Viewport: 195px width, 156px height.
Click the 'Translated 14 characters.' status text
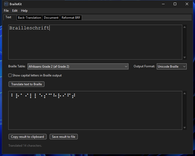point(25,146)
